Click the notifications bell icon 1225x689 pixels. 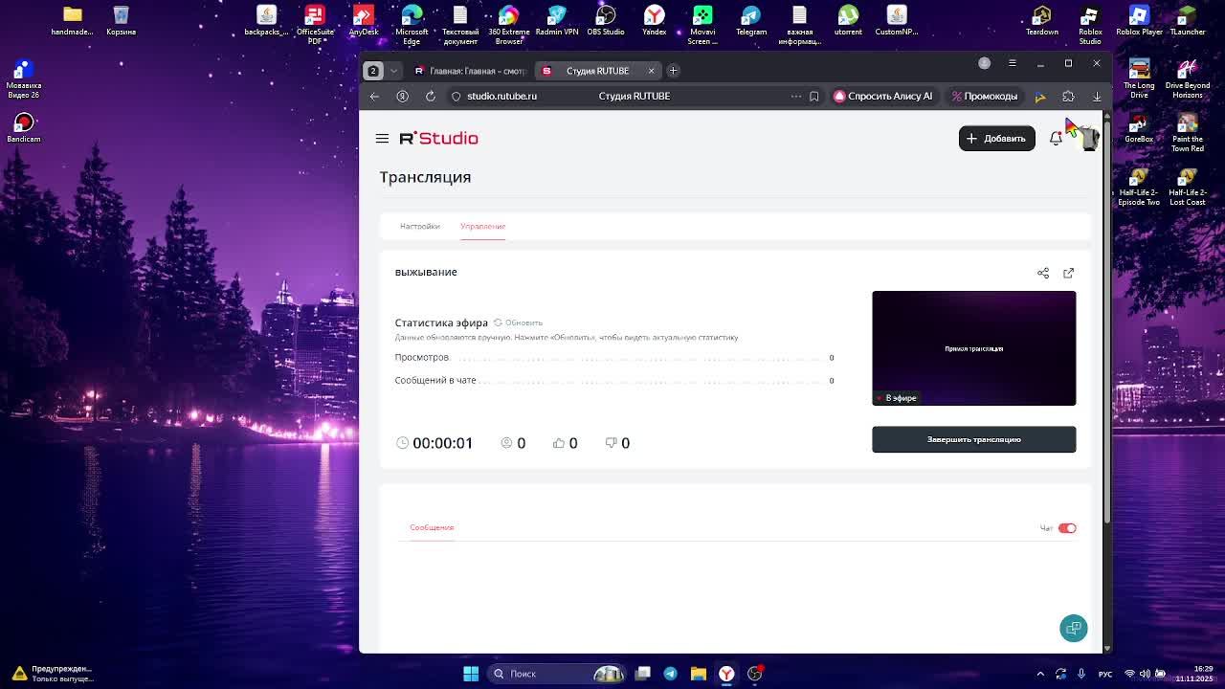[1056, 139]
